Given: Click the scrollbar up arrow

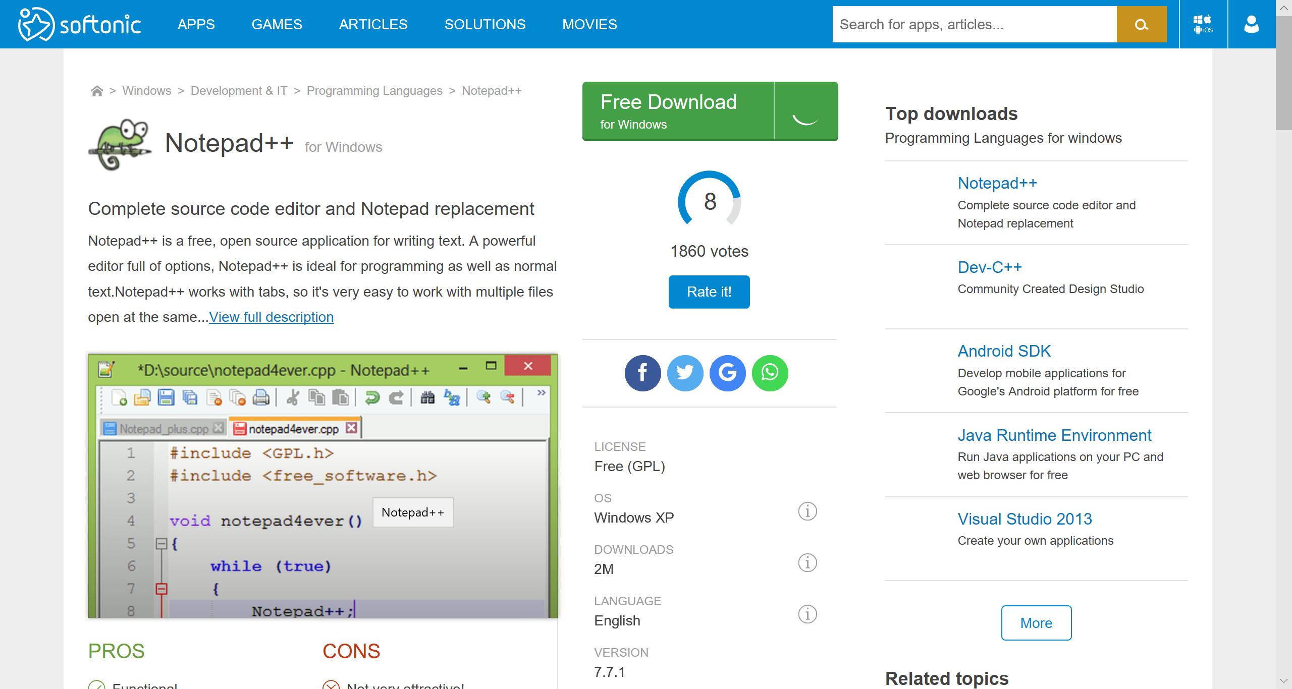Looking at the screenshot, I should pos(1284,8).
